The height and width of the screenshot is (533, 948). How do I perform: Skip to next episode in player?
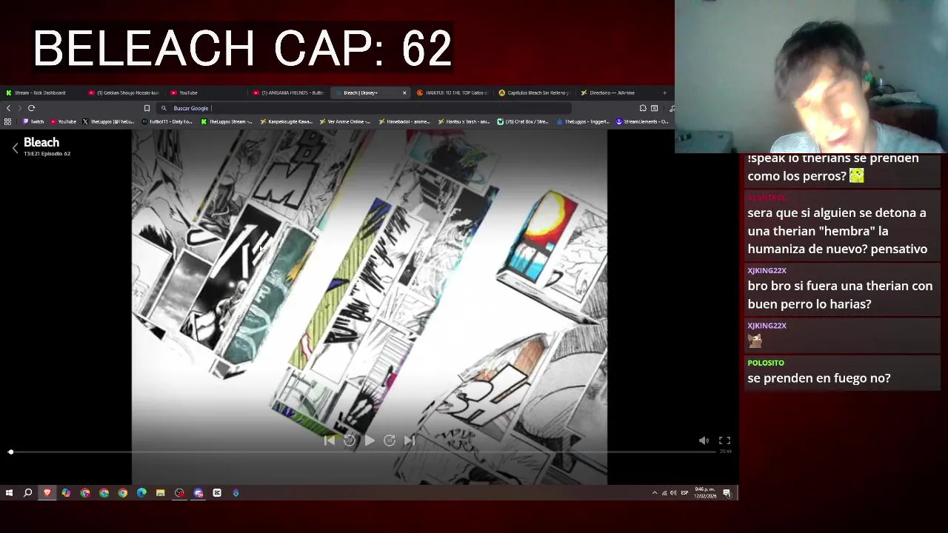pyautogui.click(x=409, y=440)
